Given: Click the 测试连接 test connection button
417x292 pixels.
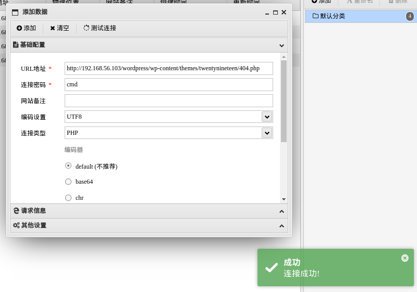Looking at the screenshot, I should click(x=100, y=28).
